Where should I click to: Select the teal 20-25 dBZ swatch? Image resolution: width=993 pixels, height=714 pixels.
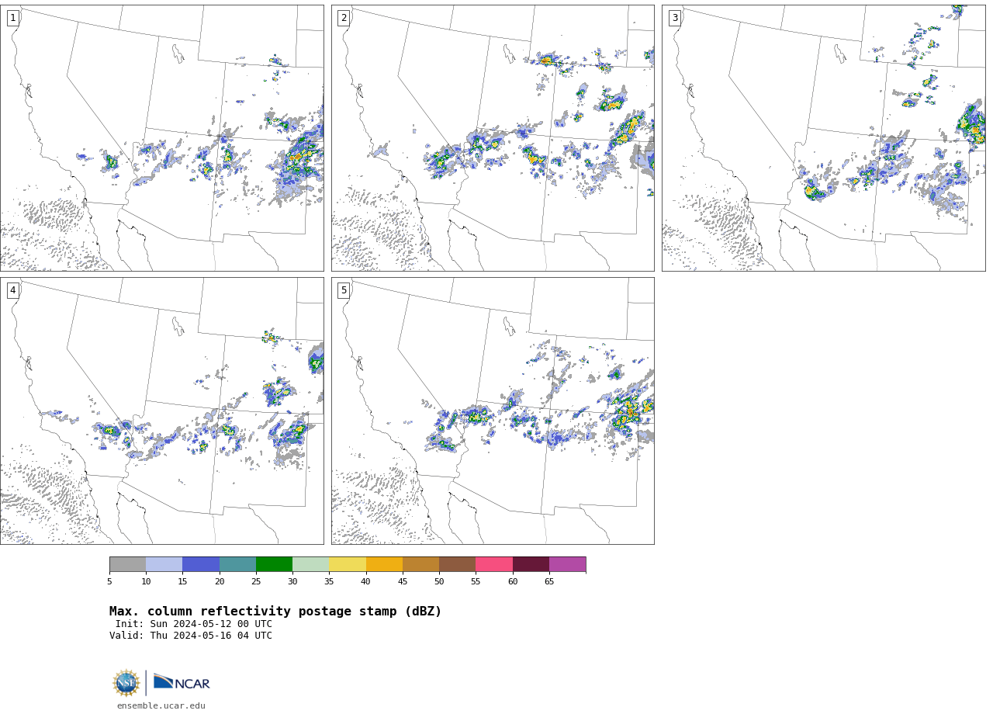click(237, 564)
